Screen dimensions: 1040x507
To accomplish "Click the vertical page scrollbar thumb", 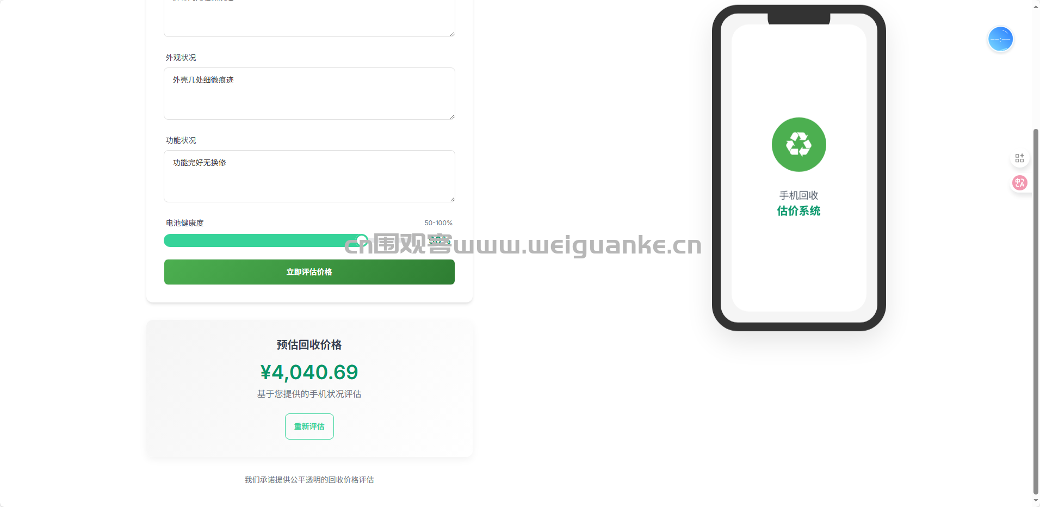I will tap(1036, 312).
